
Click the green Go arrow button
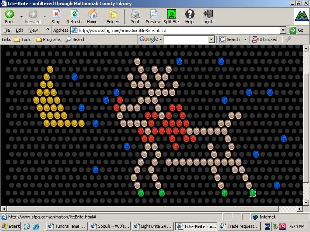click(x=293, y=30)
